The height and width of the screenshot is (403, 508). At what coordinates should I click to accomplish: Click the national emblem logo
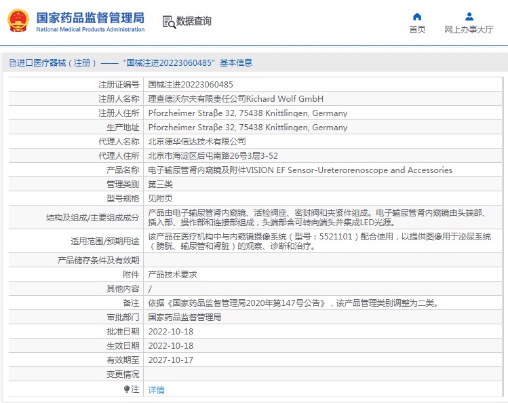18,20
